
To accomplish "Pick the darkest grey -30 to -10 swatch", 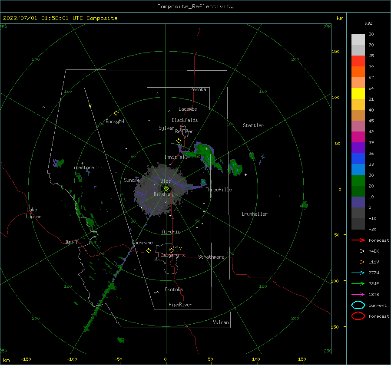I will pyautogui.click(x=358, y=224).
